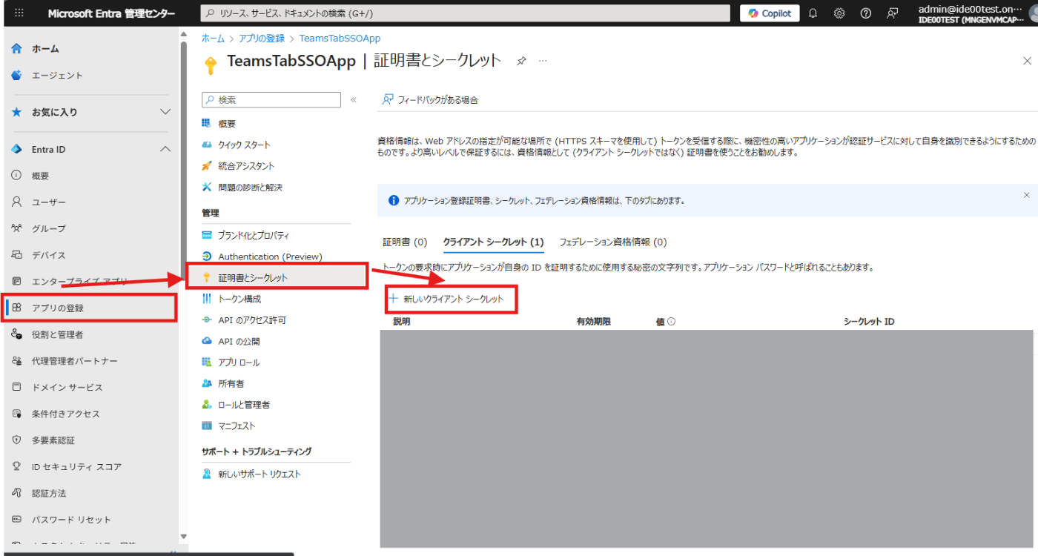Click the 値 column info icon
The height and width of the screenshot is (556, 1038).
[672, 322]
